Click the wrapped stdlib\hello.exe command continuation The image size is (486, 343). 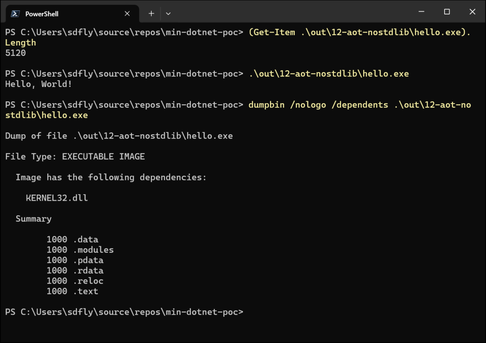point(46,115)
